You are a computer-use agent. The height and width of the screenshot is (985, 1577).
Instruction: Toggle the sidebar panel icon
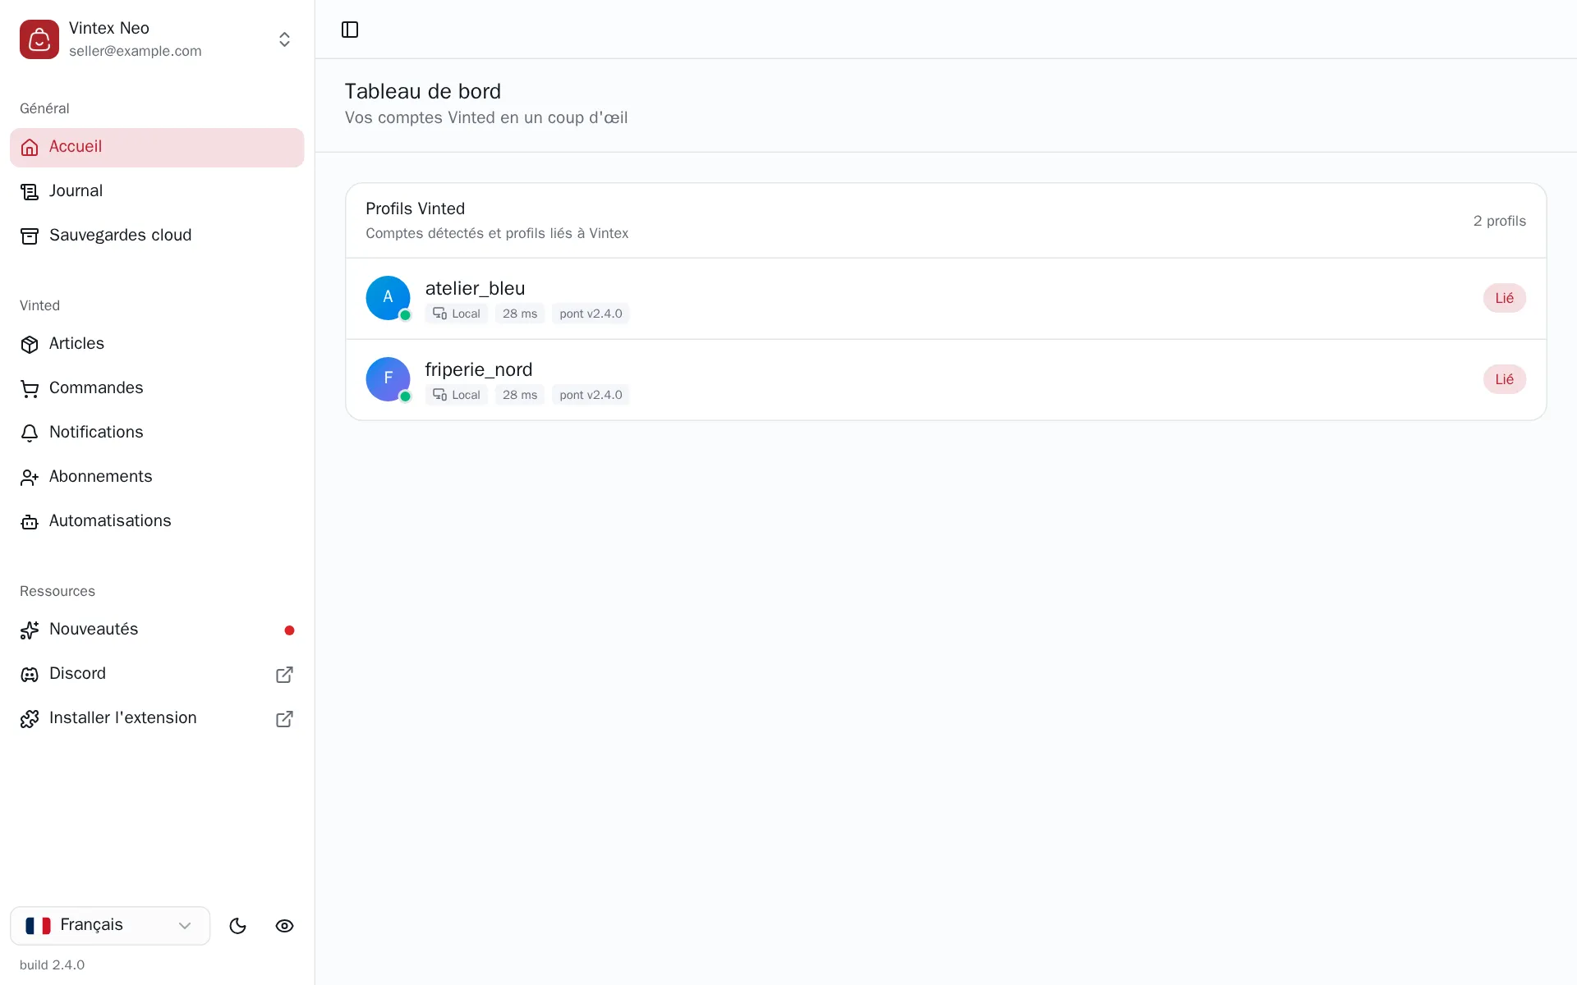point(350,30)
